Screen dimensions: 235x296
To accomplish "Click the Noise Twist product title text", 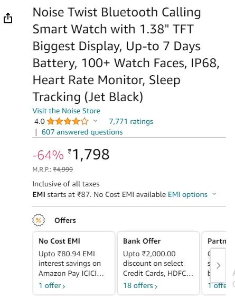I will click(126, 55).
